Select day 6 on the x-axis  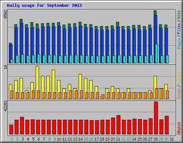coord(39,139)
